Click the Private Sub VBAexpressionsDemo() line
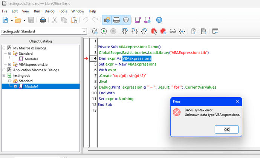This screenshot has width=260, height=158. pyautogui.click(x=129, y=47)
